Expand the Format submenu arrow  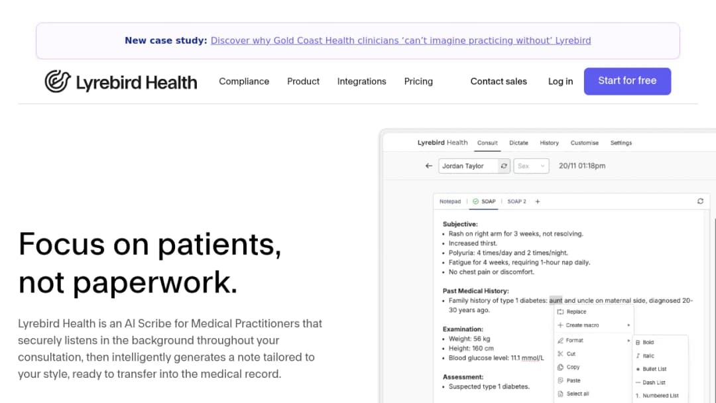pyautogui.click(x=628, y=341)
